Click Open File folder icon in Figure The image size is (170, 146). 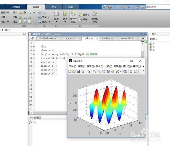[74, 71]
